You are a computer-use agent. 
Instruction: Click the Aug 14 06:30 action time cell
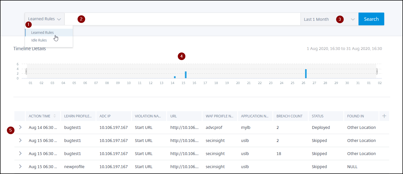click(x=43, y=127)
